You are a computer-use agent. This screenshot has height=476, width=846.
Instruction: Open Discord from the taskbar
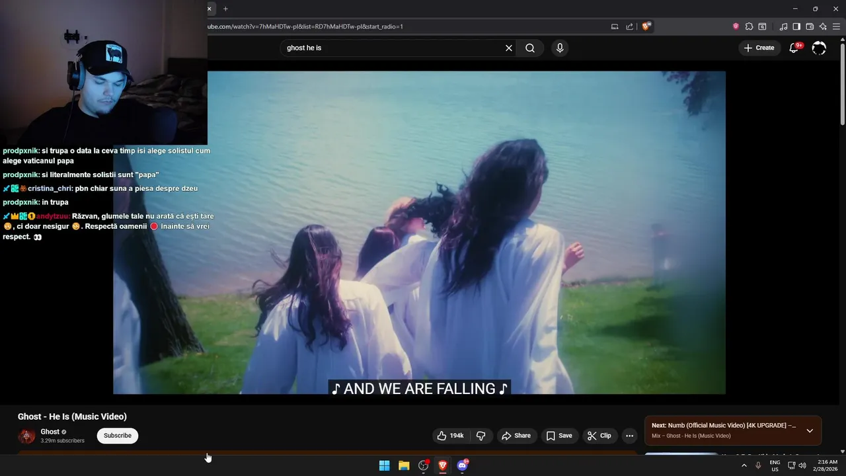[463, 465]
